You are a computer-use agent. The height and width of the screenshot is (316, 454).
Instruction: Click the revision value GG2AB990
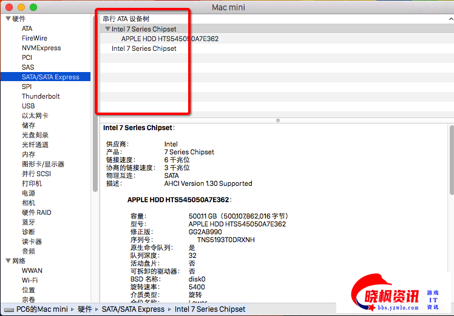(205, 232)
